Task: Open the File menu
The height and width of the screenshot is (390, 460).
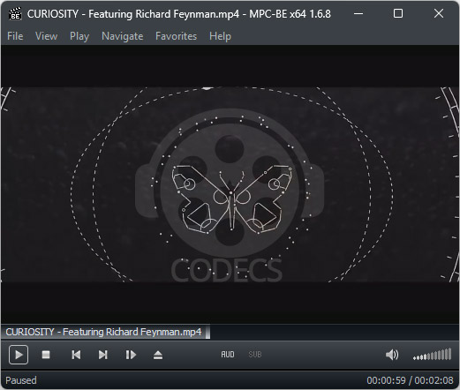Action: tap(15, 36)
